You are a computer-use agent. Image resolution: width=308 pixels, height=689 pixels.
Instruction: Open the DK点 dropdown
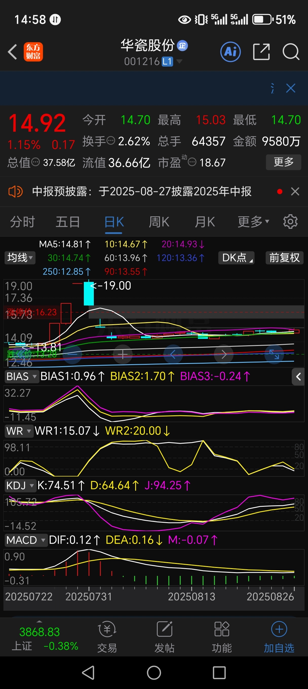[x=236, y=258]
